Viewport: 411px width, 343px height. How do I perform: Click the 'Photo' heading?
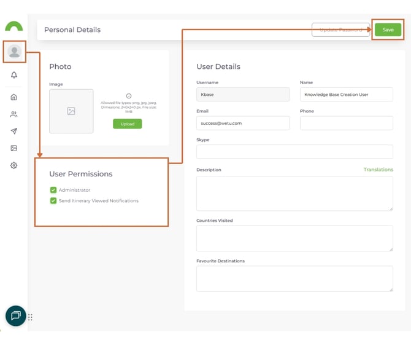[60, 67]
